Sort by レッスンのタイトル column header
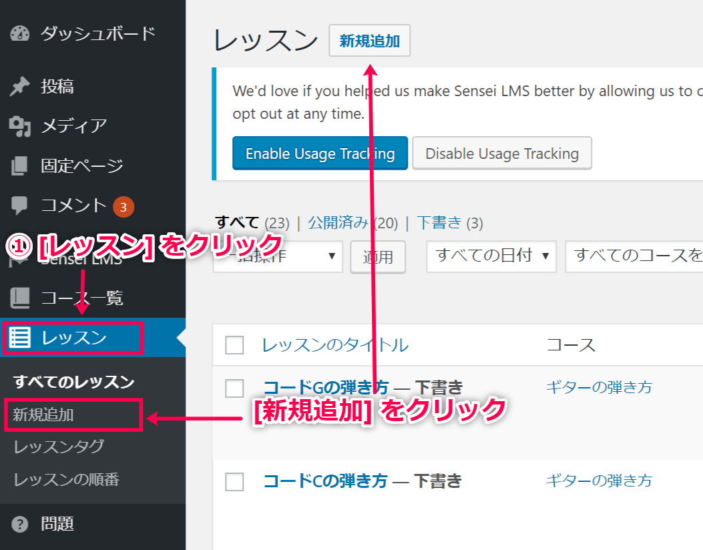The image size is (703, 550). click(335, 345)
